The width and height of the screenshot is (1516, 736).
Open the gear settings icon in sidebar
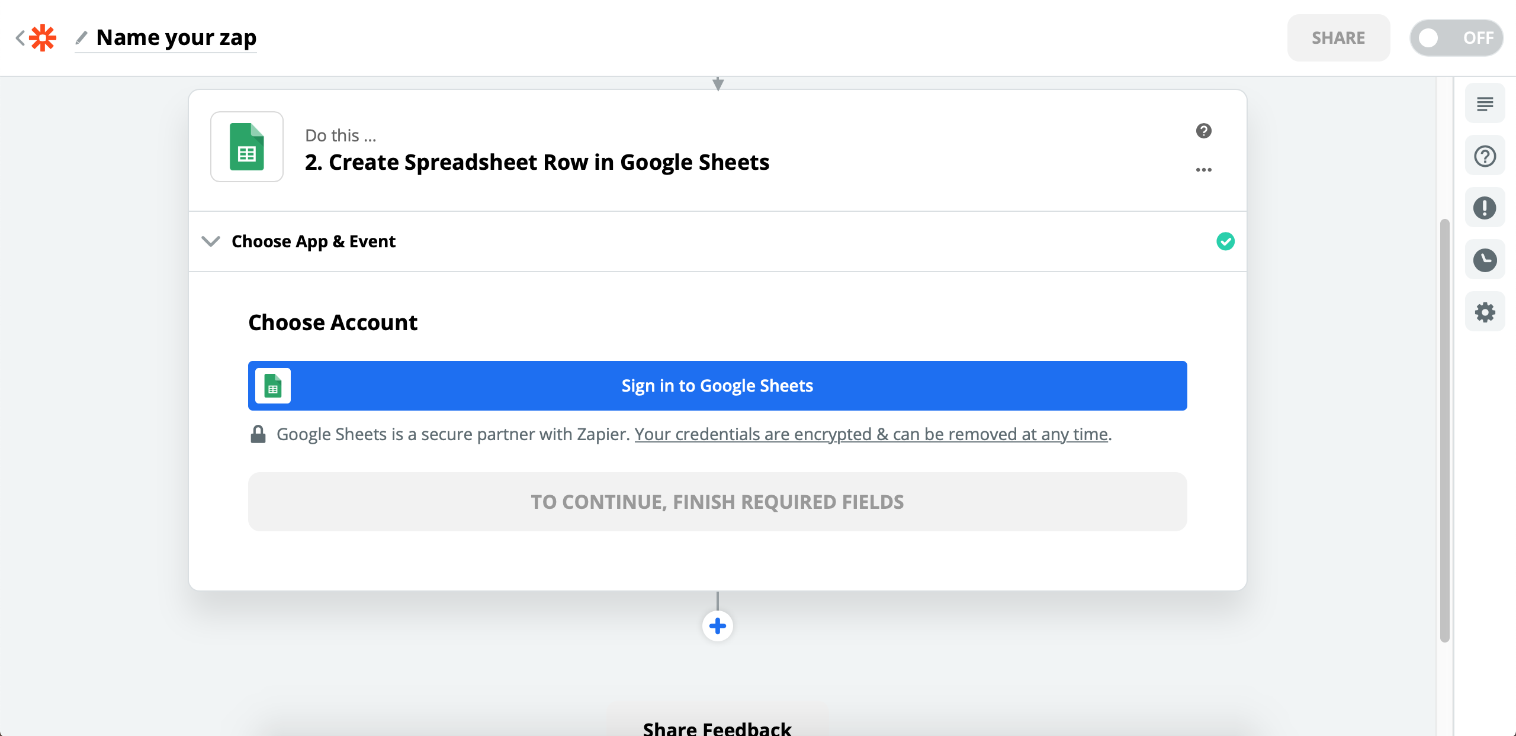tap(1485, 312)
